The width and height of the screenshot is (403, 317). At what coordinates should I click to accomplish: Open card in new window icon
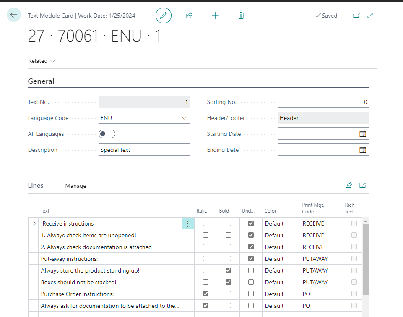(x=356, y=16)
